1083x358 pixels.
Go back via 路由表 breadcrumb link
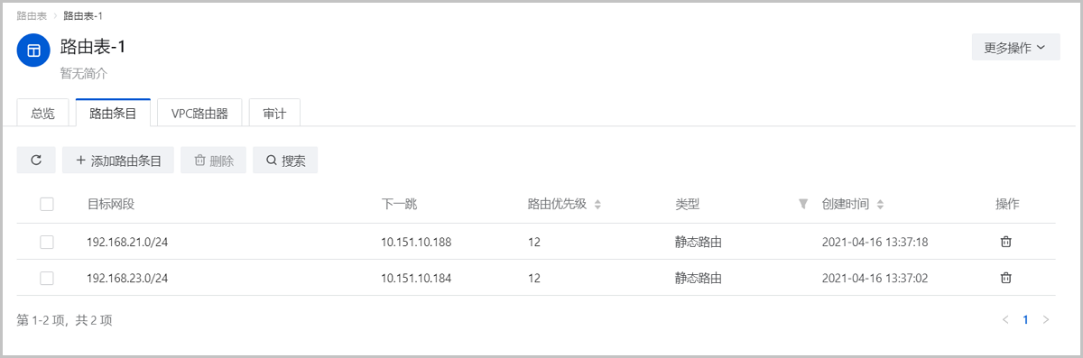(32, 16)
